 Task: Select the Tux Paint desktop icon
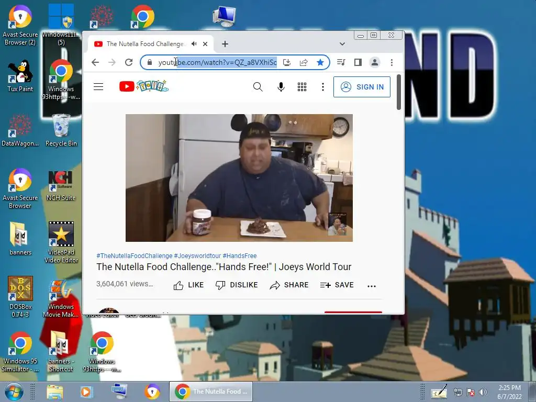[20, 76]
